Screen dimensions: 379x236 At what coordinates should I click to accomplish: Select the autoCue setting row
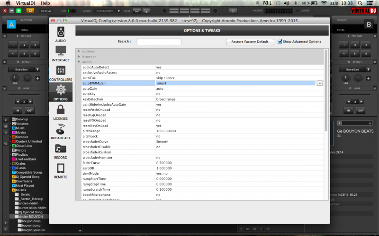tap(203, 78)
